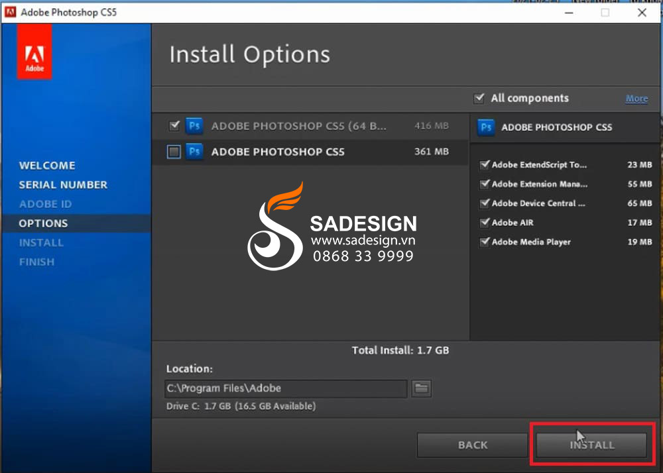Uncheck the Adobe AIR component

[485, 223]
